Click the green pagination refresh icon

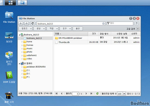(x=97, y=93)
